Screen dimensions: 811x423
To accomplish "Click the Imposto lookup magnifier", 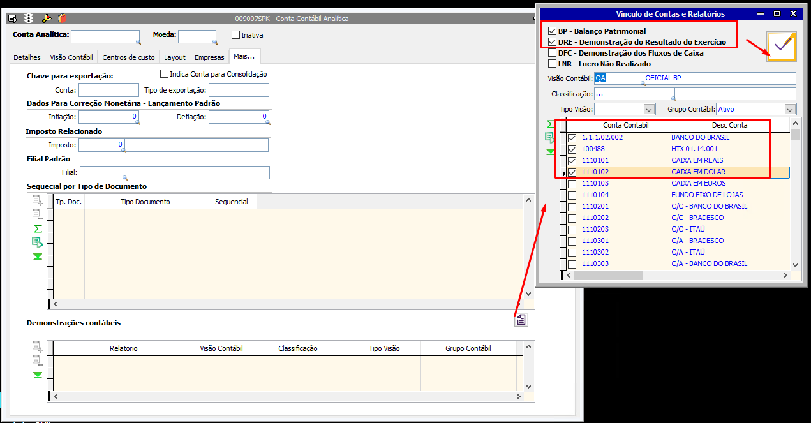I will point(123,149).
